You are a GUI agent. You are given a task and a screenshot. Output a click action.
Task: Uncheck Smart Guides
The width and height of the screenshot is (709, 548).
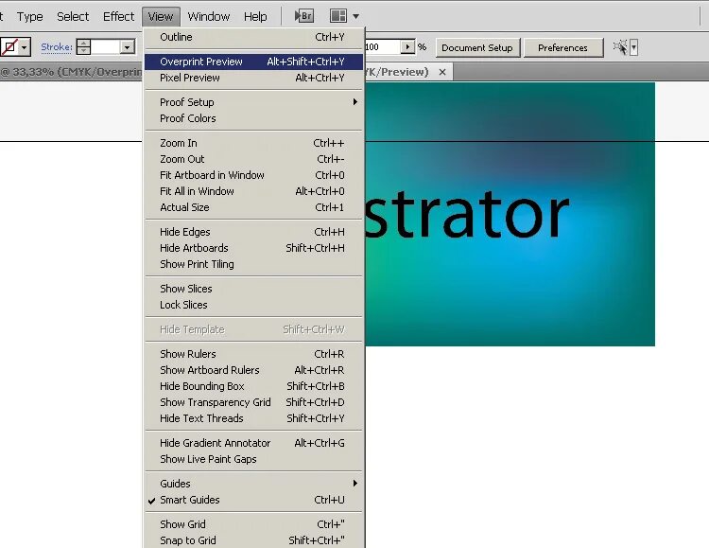(253, 500)
